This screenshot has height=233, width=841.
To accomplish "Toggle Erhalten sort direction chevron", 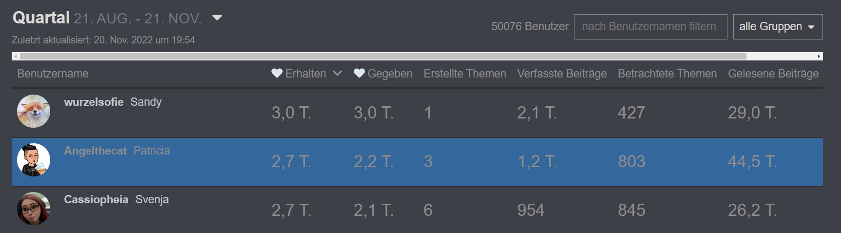I will tap(337, 74).
